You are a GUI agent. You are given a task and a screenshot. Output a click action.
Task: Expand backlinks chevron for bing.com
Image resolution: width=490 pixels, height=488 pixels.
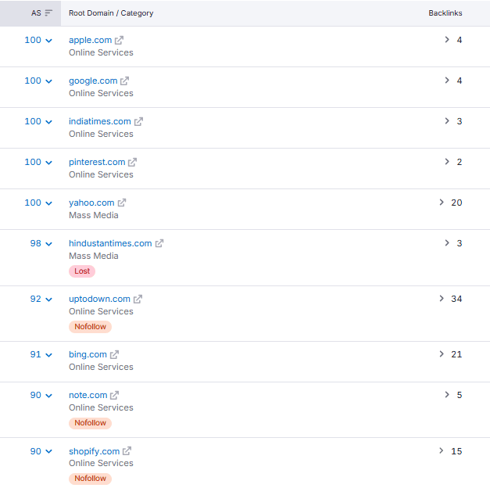tap(442, 353)
